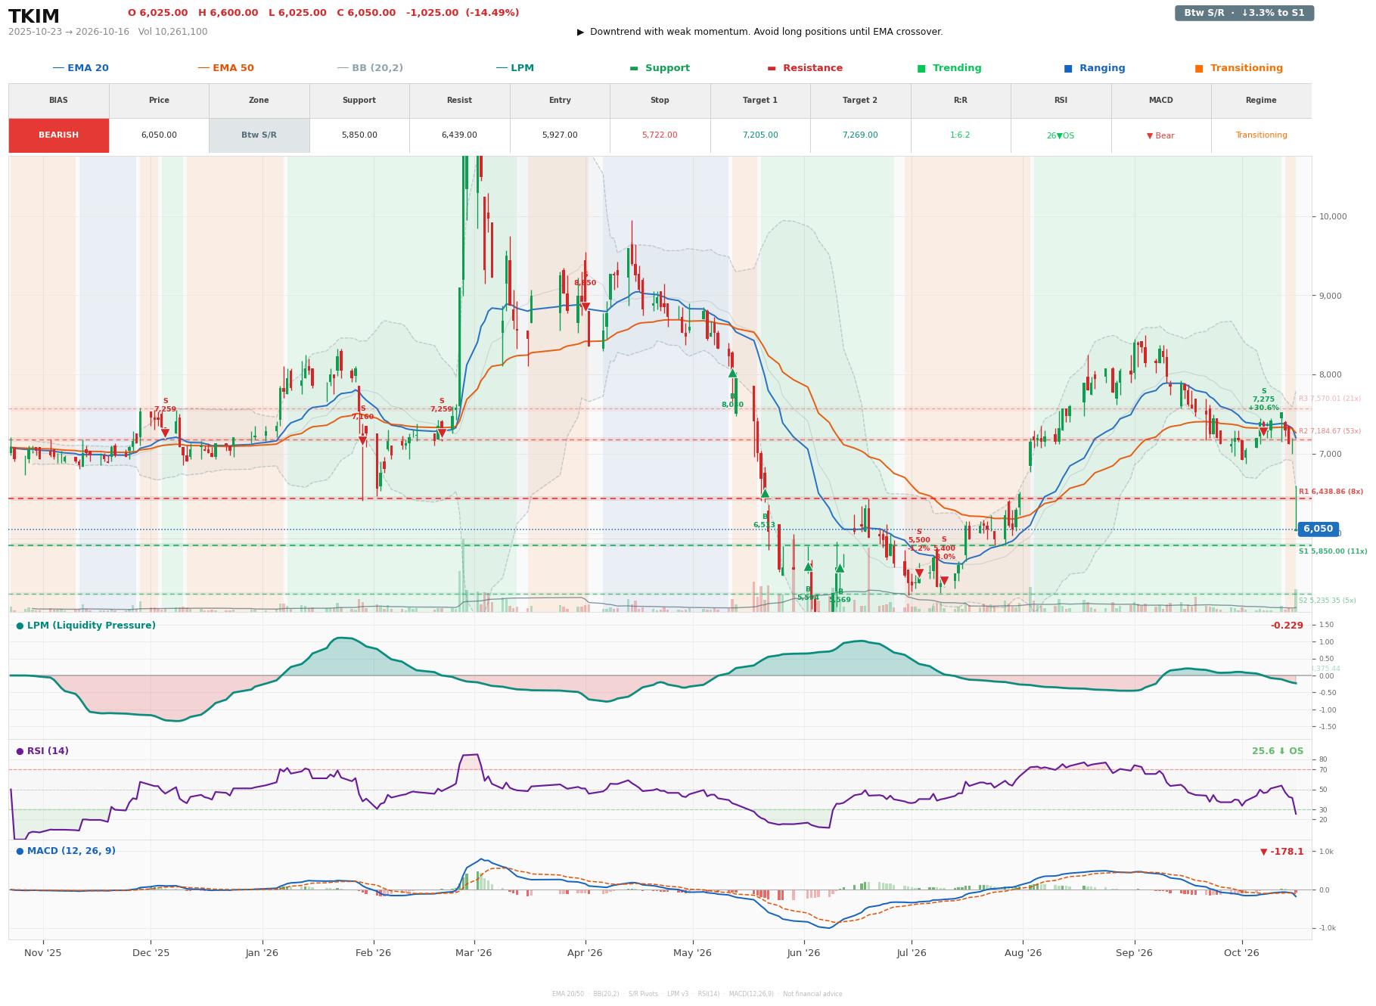Click the MACD value -178.1 readout
1376x1006 pixels.
[1281, 852]
